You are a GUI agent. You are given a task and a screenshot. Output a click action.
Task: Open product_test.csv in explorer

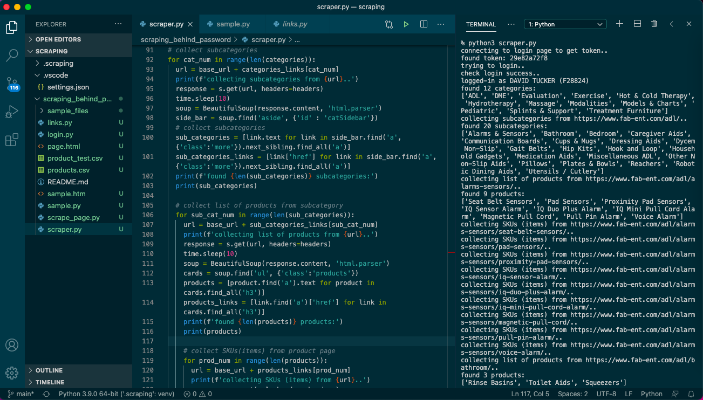78,158
